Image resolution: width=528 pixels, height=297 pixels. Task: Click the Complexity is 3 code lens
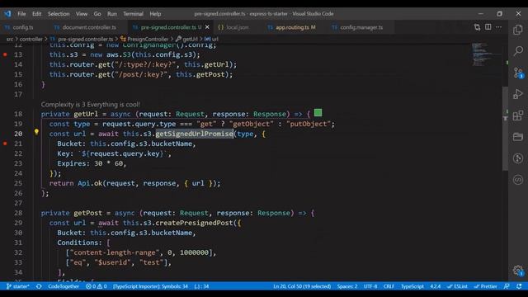click(x=91, y=105)
